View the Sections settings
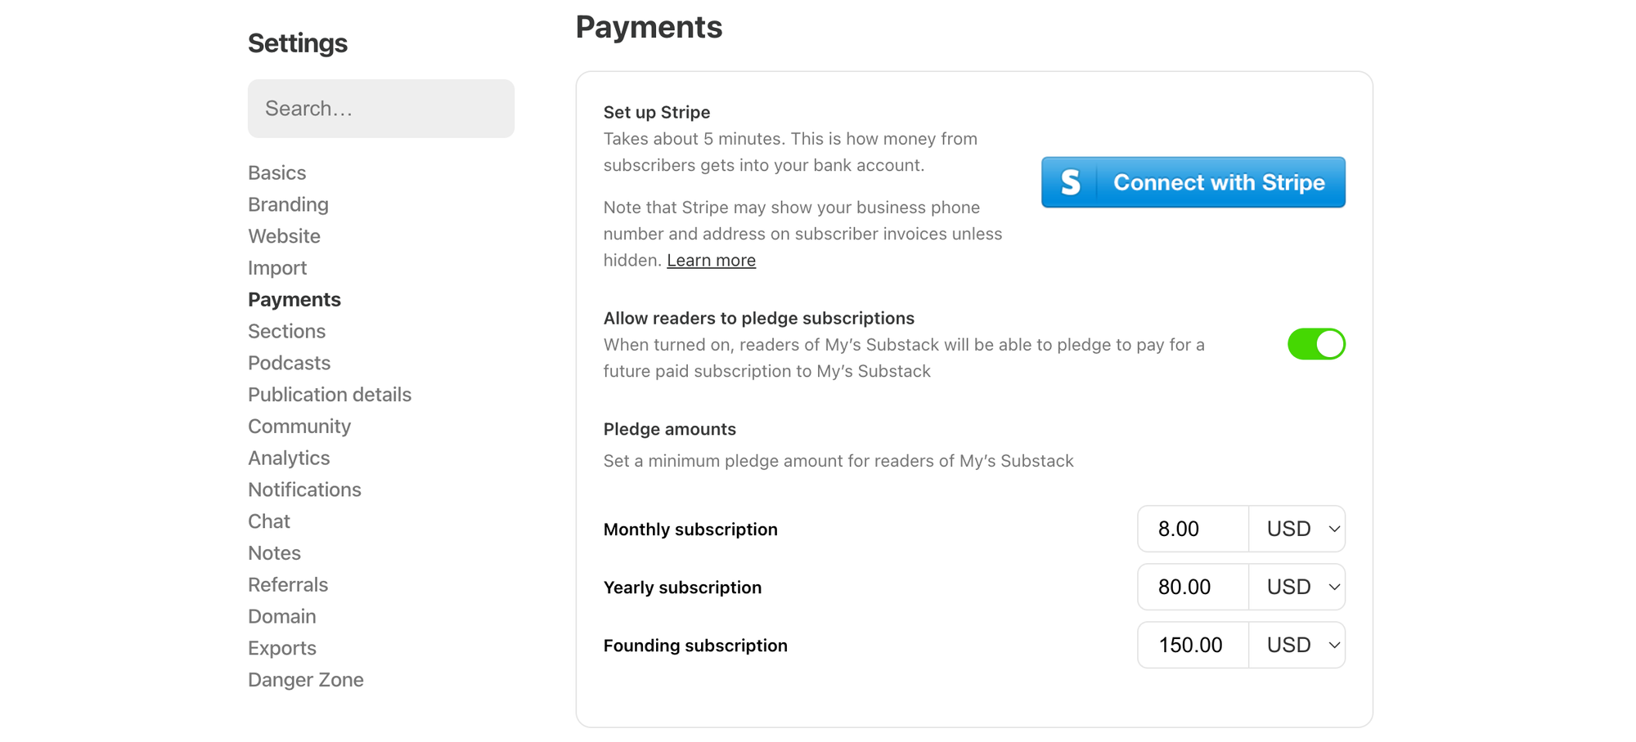The height and width of the screenshot is (742, 1636). 286,331
